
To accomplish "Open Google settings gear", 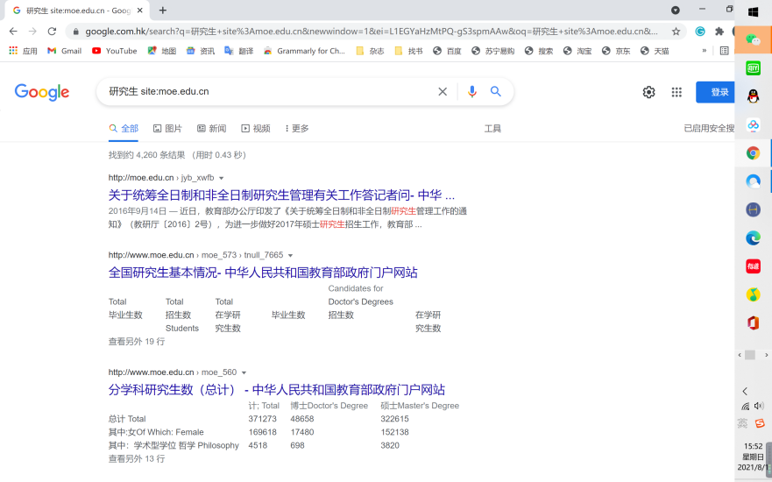I will (649, 92).
